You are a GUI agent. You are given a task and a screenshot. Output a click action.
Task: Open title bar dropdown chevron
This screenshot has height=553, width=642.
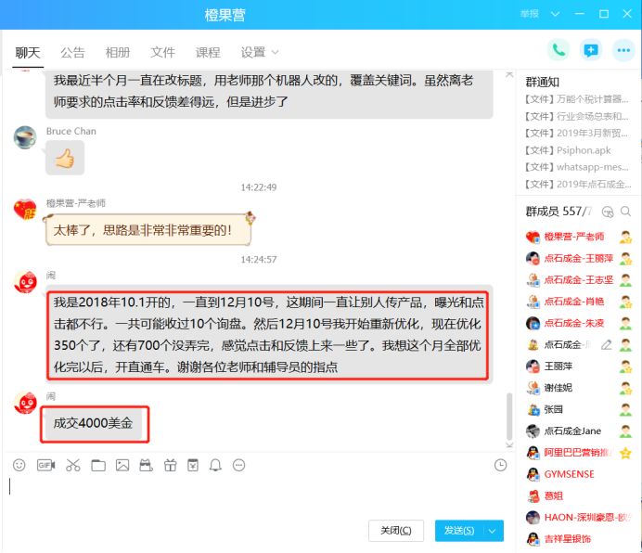555,14
